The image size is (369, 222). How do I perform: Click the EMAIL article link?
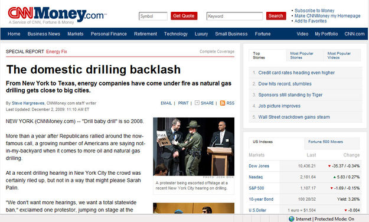coord(166,103)
